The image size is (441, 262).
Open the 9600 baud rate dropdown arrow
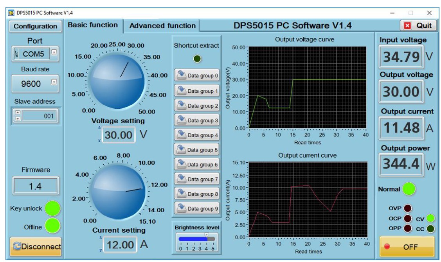point(54,82)
